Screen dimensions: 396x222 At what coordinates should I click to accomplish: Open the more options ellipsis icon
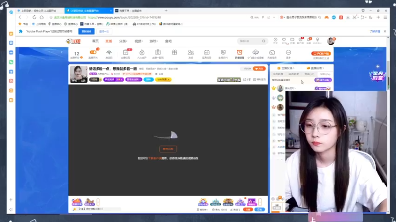click(288, 52)
